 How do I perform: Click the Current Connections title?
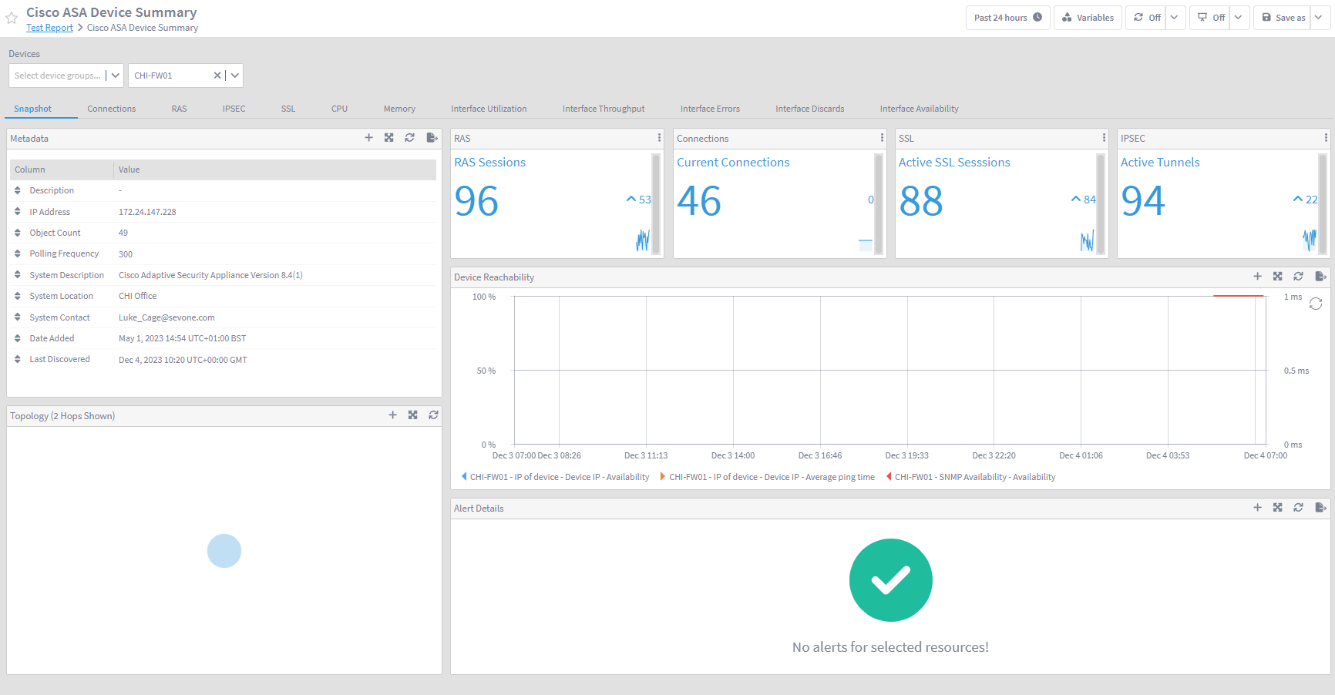[733, 163]
